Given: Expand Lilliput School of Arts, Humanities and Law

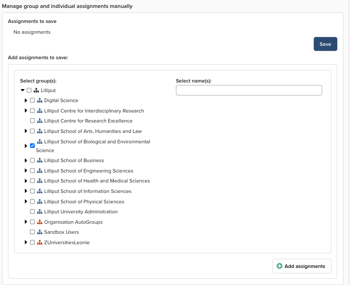Looking at the screenshot, I should click(x=26, y=131).
